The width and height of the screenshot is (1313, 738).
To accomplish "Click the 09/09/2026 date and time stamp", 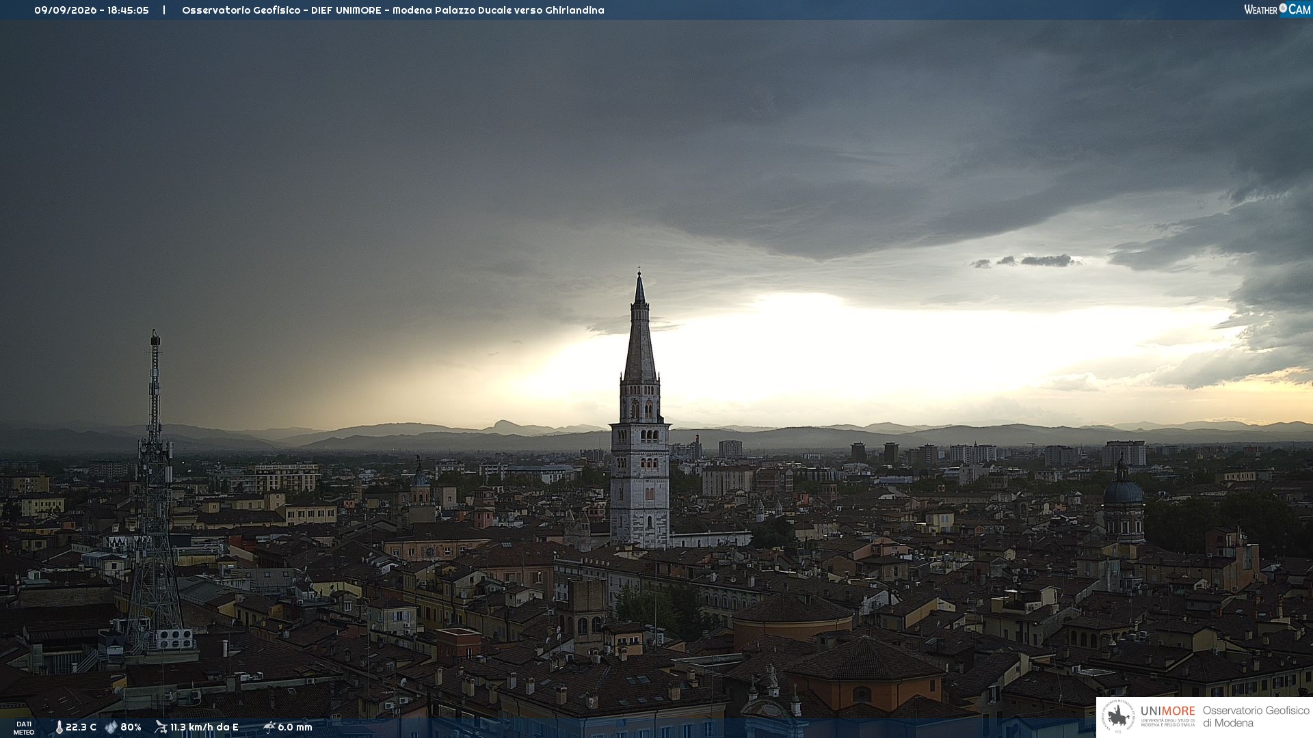I will [x=92, y=10].
